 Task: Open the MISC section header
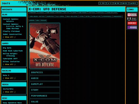[x=14, y=98]
